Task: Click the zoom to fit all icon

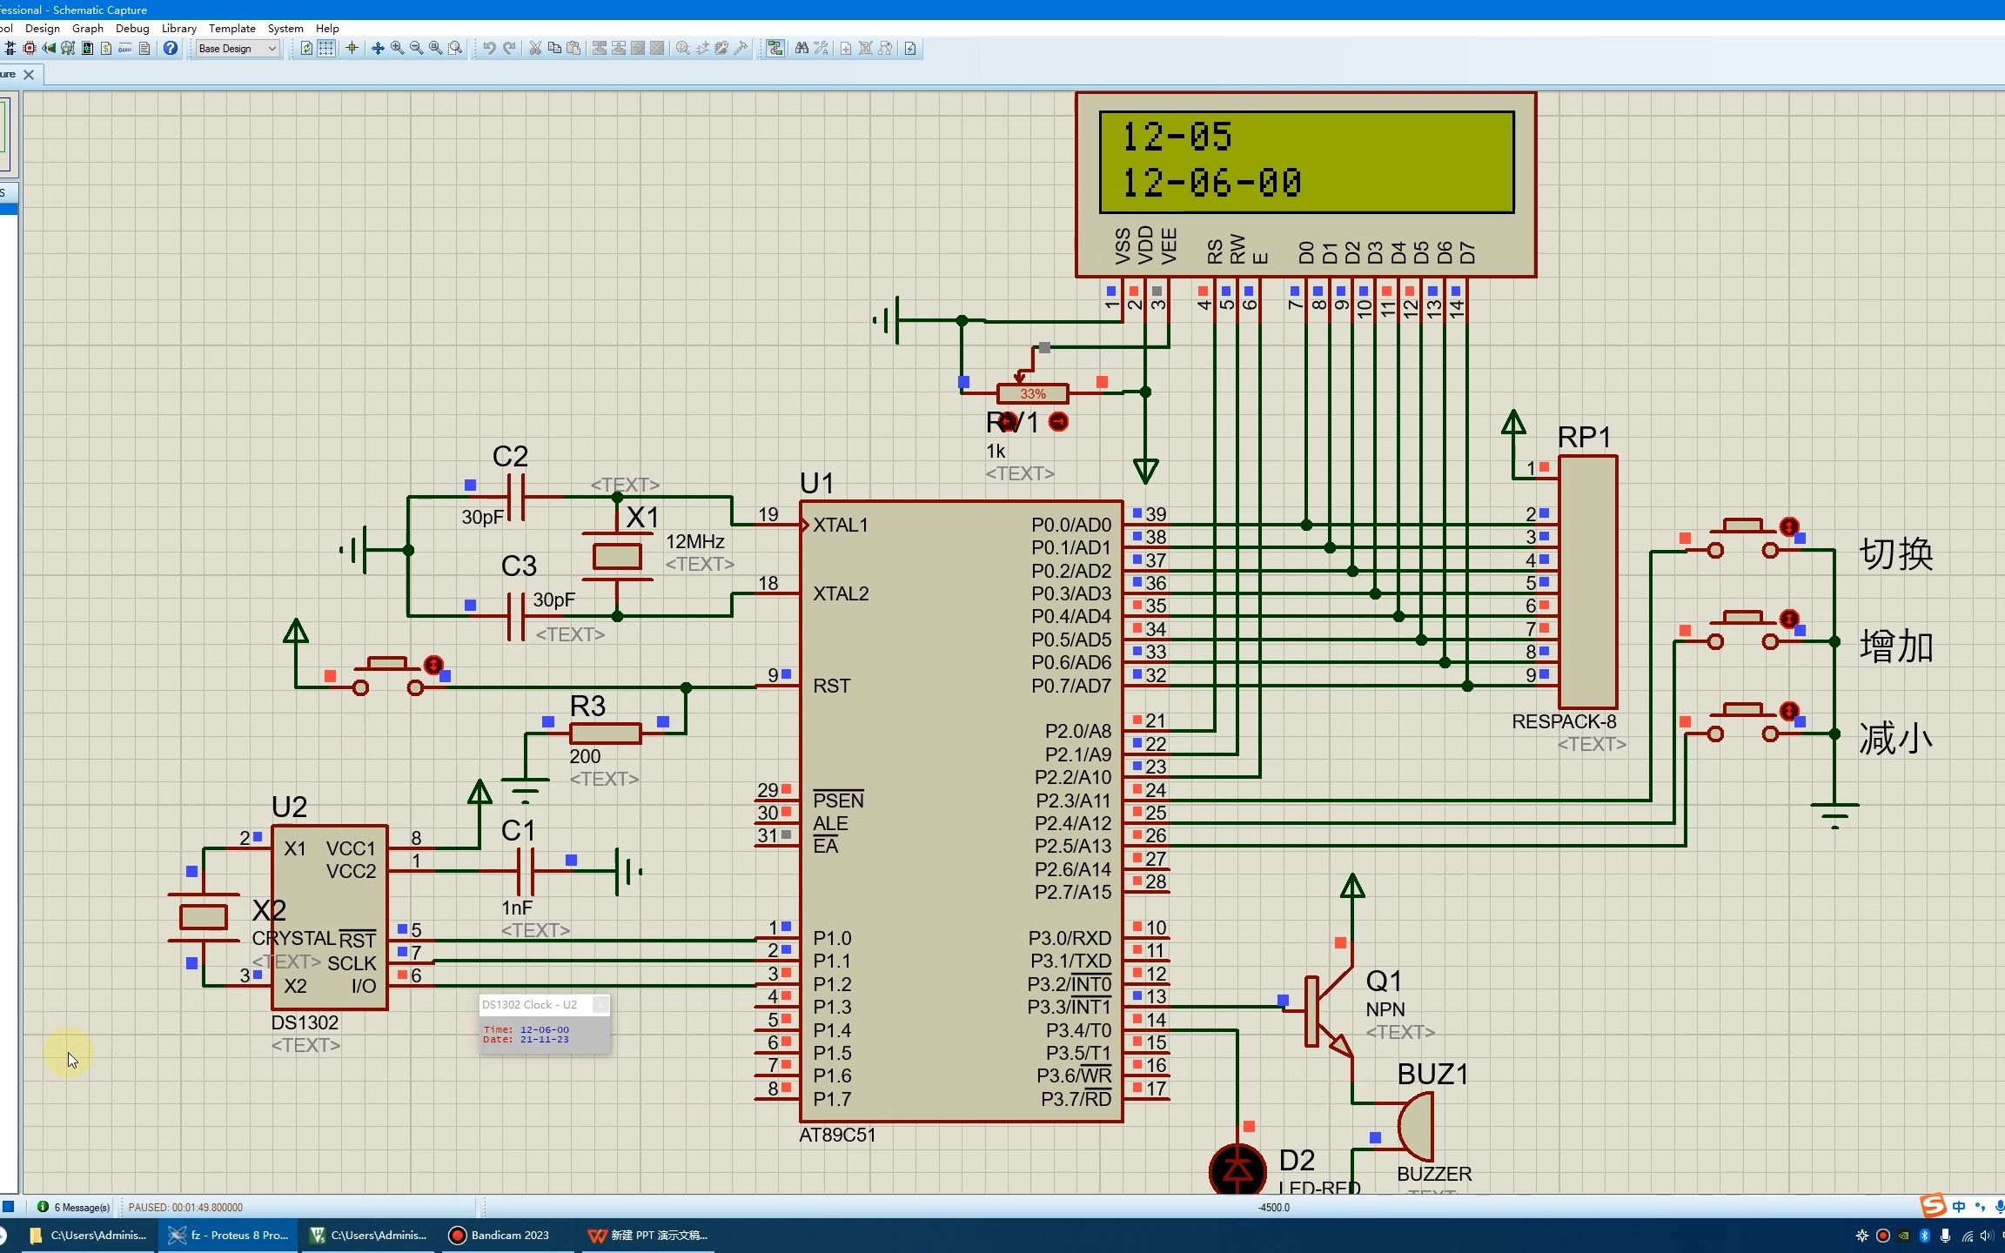Action: pos(435,49)
